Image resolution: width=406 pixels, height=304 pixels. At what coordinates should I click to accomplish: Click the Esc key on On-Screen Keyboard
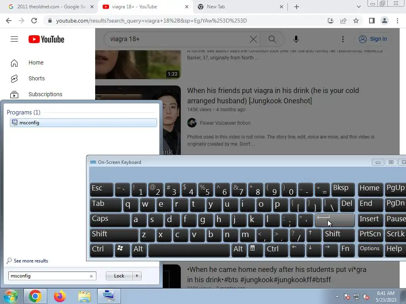pyautogui.click(x=101, y=190)
